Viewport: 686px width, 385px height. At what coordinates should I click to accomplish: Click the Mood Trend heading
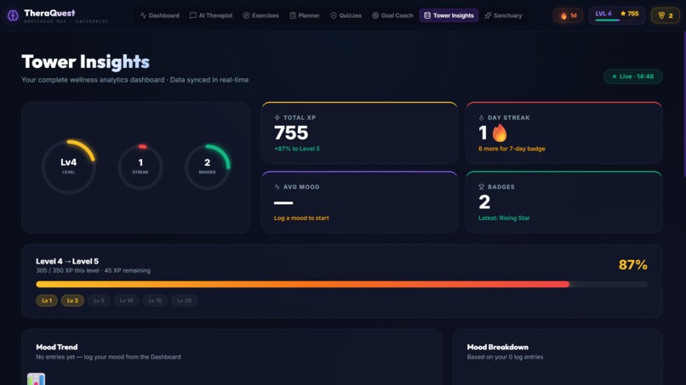[56, 347]
